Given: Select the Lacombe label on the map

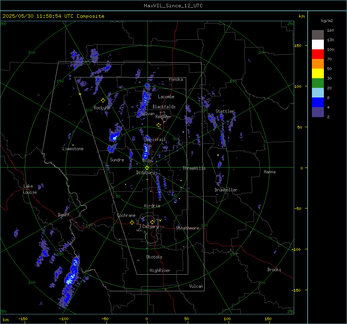Looking at the screenshot, I should 166,97.
